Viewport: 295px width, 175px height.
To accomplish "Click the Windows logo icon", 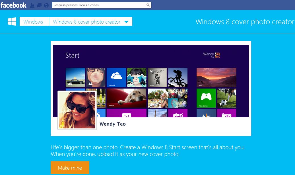I will (x=12, y=21).
